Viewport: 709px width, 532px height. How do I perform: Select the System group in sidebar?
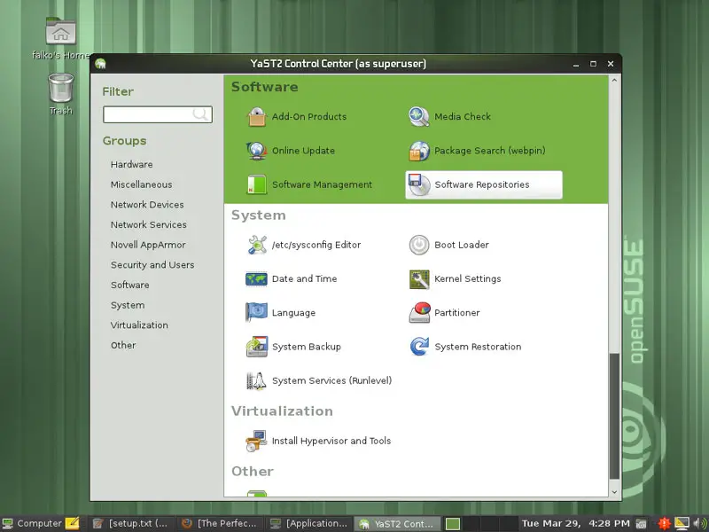click(x=128, y=305)
